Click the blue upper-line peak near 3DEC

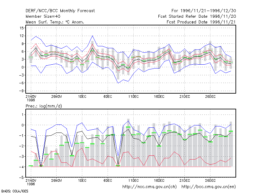(93, 36)
